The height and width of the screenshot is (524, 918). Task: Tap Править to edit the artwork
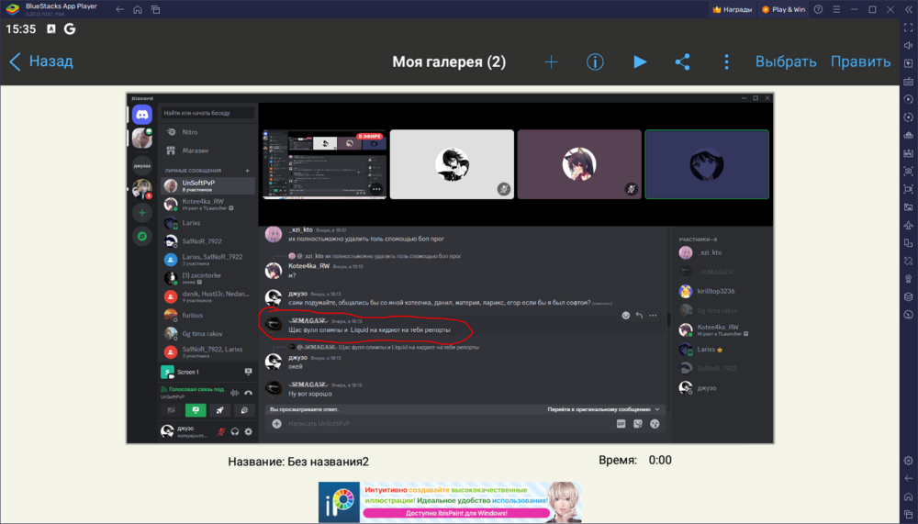tap(861, 61)
